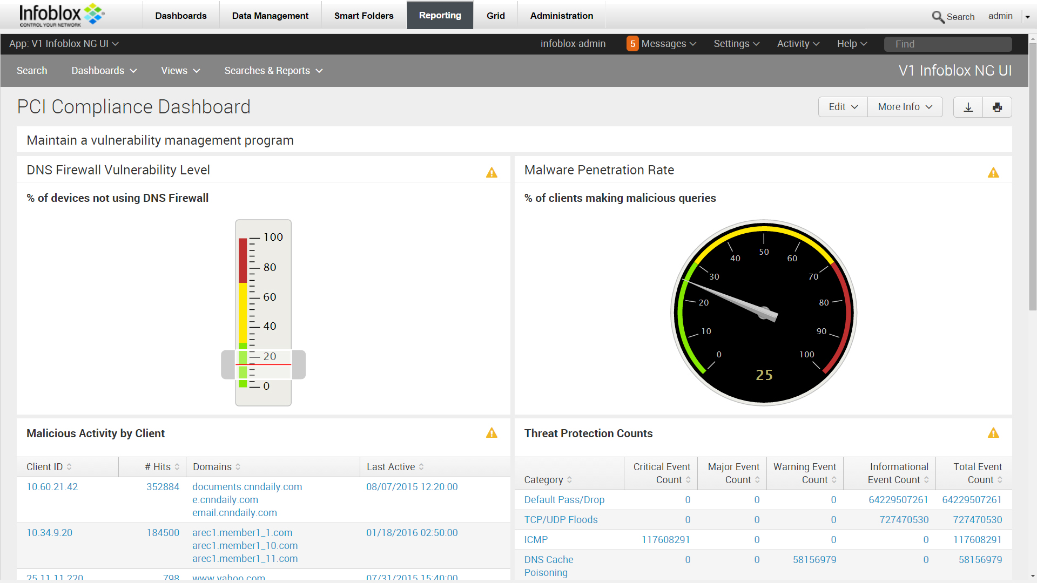Click Malware Penetration Rate warning triangle
1037x583 pixels.
993,173
